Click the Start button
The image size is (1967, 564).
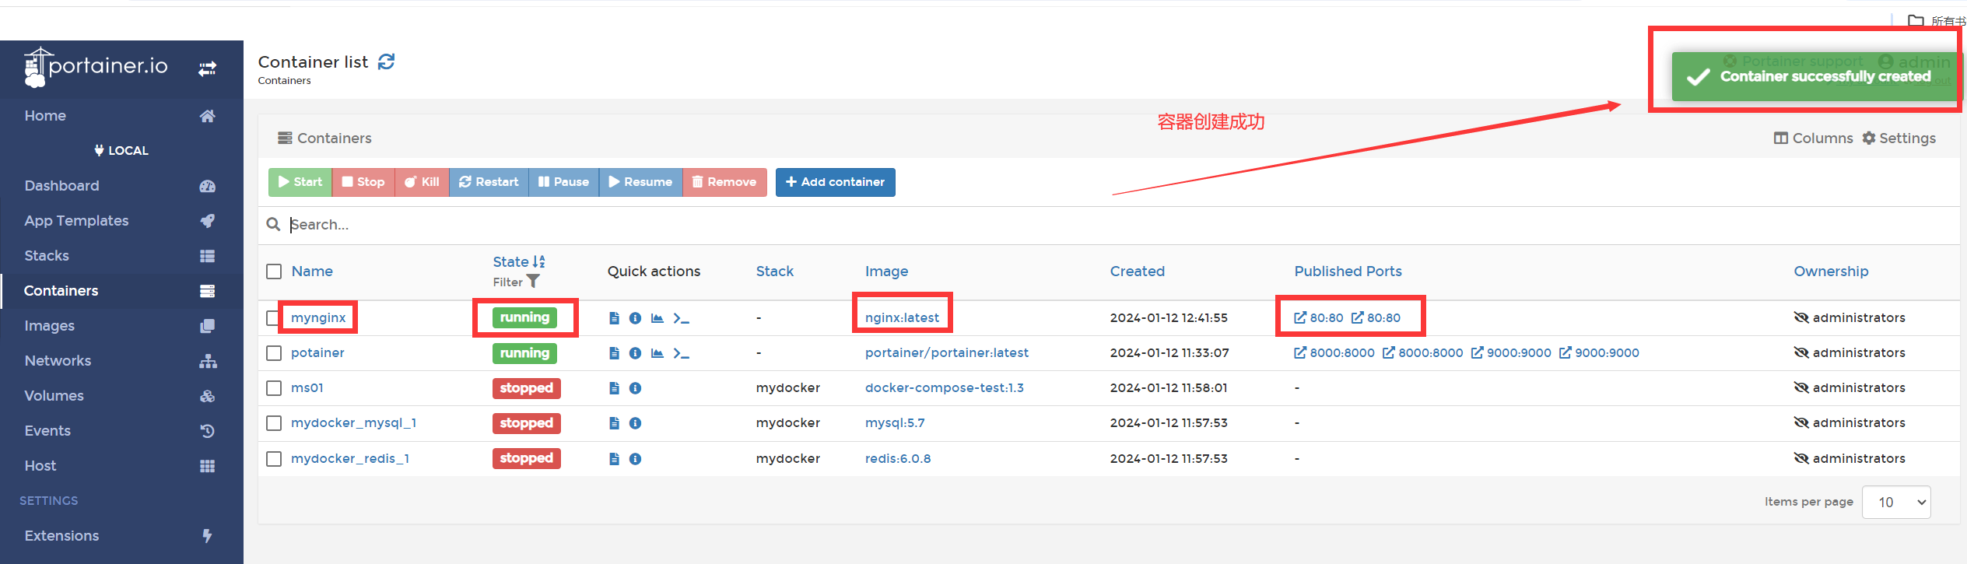pyautogui.click(x=300, y=182)
